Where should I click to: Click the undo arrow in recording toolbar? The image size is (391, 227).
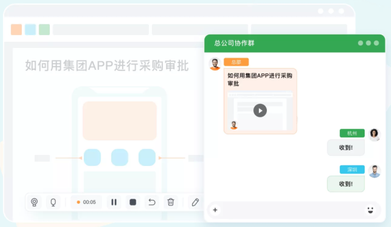click(x=152, y=202)
